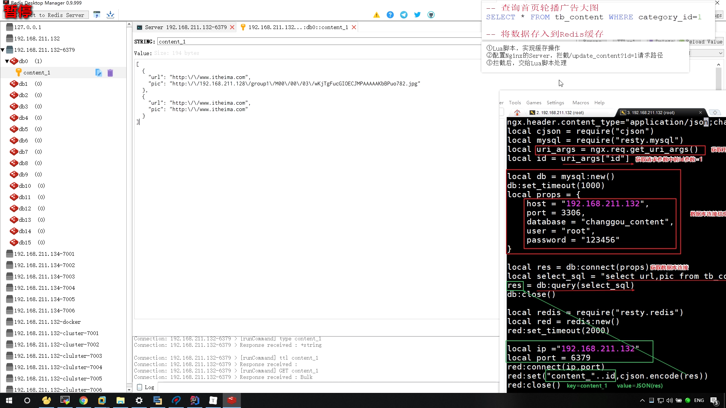
Task: Click the value pane scroll-up arrow
Action: (x=718, y=65)
